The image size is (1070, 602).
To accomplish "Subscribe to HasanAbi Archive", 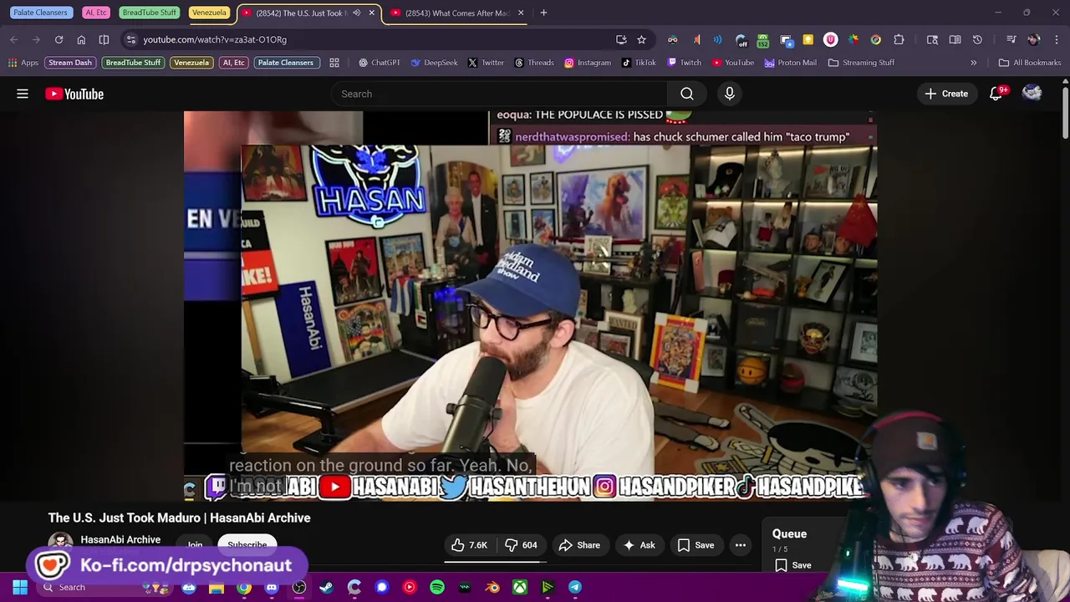I will (x=247, y=545).
